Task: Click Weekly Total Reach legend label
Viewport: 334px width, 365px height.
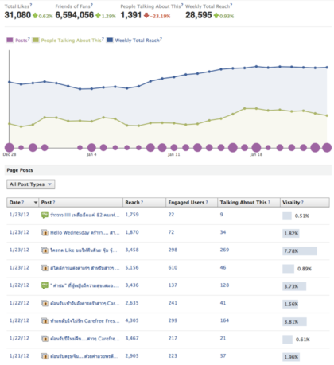Action: tap(138, 41)
